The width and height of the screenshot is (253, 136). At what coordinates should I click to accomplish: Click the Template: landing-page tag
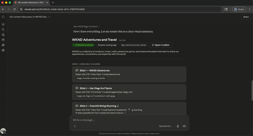click(x=107, y=45)
